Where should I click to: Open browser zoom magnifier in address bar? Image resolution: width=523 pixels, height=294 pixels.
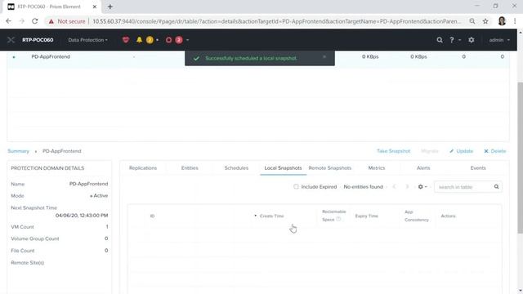coord(472,21)
